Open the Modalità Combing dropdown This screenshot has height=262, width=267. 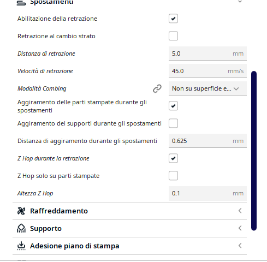pos(207,88)
